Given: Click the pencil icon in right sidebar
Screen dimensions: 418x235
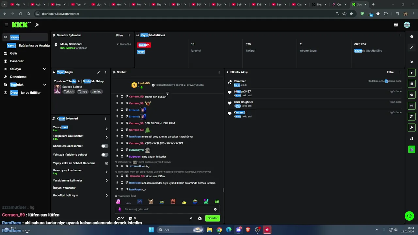Looking at the screenshot, I should (x=411, y=48).
